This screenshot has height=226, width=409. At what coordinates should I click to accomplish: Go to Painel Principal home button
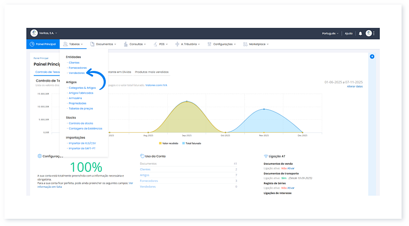point(43,44)
